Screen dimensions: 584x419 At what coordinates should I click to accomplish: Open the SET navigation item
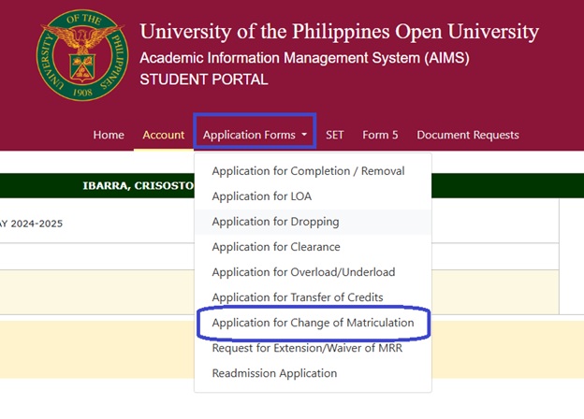click(x=334, y=135)
